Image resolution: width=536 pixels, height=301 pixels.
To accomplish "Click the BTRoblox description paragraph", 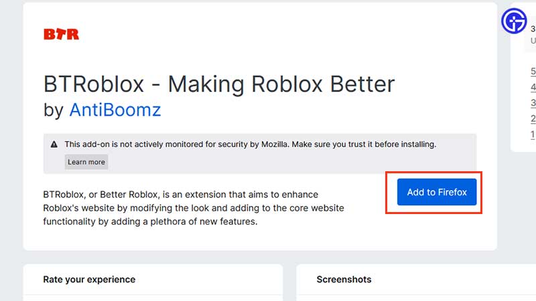I will click(194, 208).
